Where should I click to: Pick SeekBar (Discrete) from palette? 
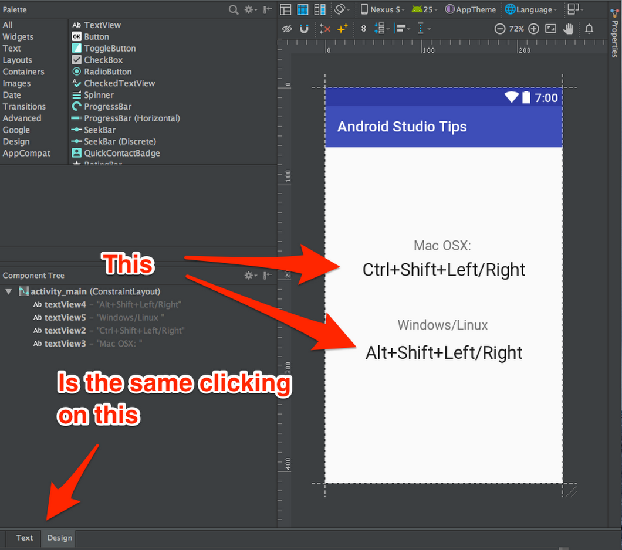pyautogui.click(x=114, y=141)
